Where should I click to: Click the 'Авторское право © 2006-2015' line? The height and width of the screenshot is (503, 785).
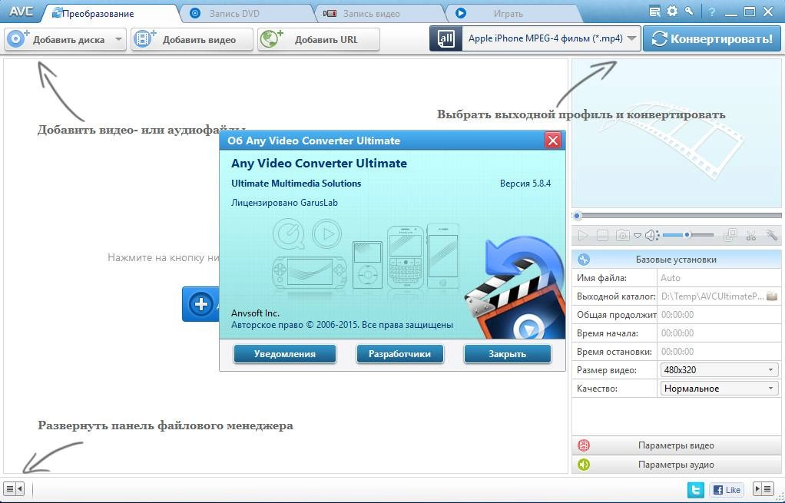[x=342, y=325]
